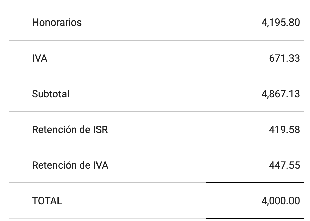Click the 671.33 IVA amount
Image resolution: width=310 pixels, height=221 pixels.
284,58
